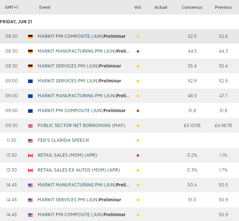Click yellow volatility dot for US PMI Composite
This screenshot has height=221, width=239.
tap(138, 215)
